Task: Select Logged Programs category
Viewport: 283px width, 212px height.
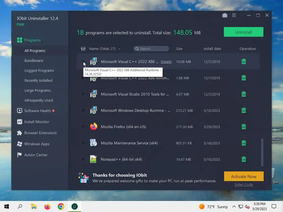Action: click(x=39, y=70)
